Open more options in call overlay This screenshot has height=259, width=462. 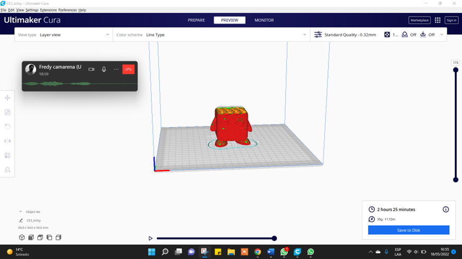(116, 69)
